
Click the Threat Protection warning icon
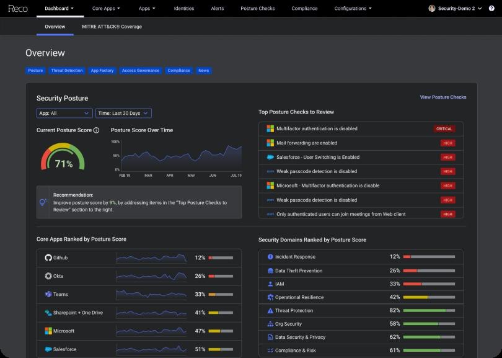pos(270,311)
